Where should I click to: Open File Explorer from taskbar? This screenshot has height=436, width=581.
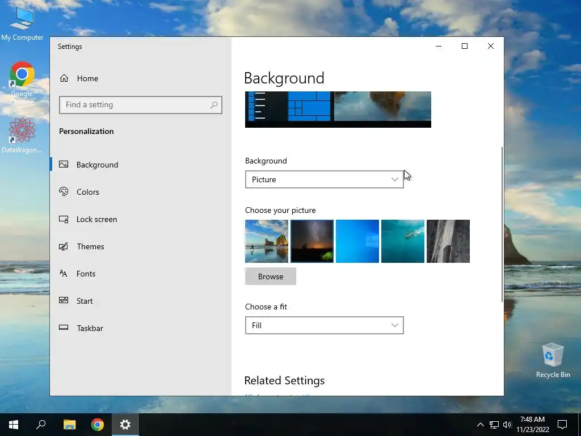(69, 425)
